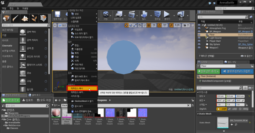Open the Add New dropdown in content browser

tap(11, 100)
